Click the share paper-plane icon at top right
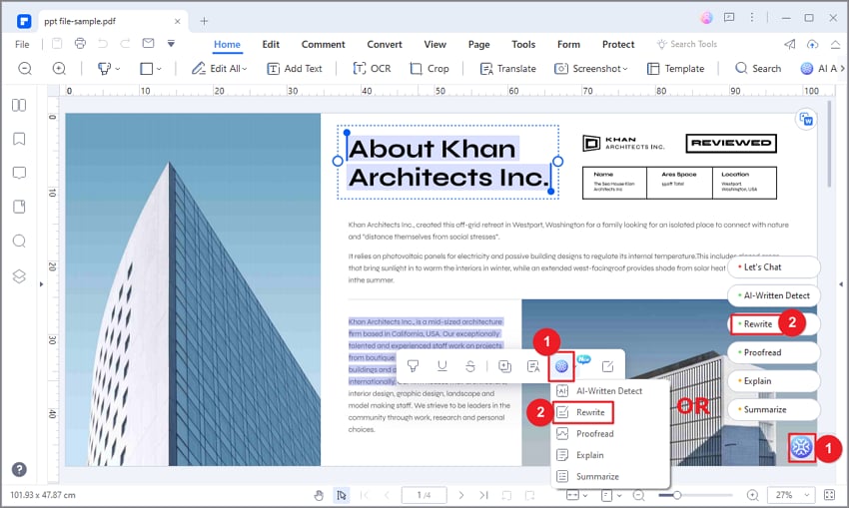 [789, 44]
